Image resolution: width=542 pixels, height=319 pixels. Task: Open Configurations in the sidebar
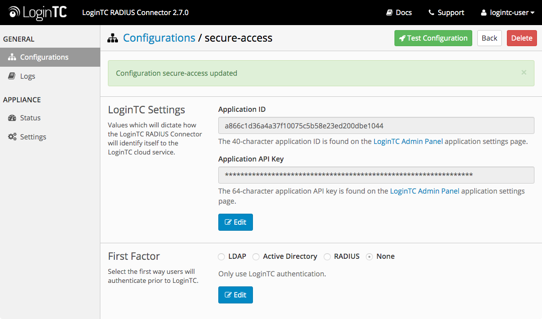pos(50,57)
